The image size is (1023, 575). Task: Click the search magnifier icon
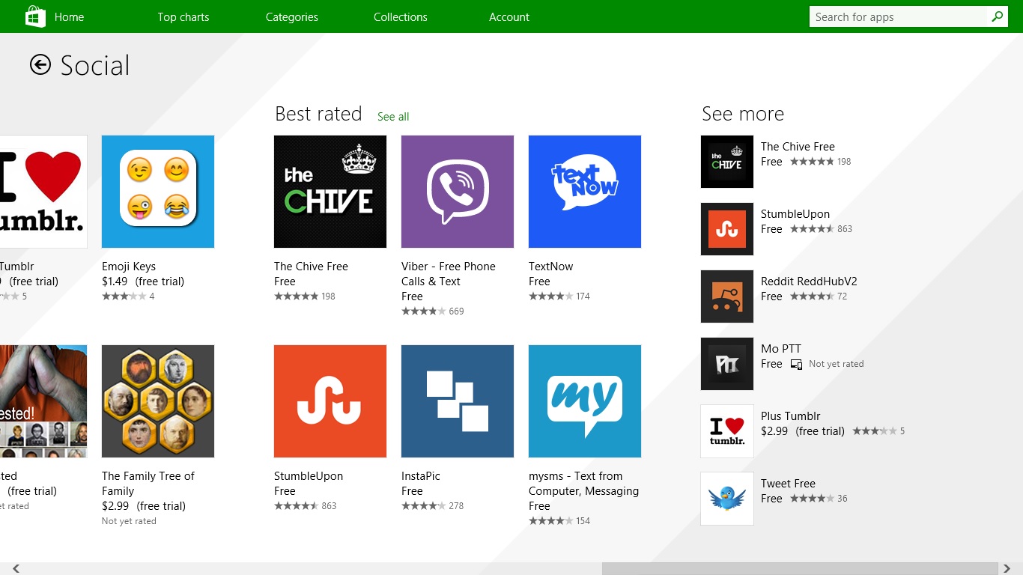point(997,16)
